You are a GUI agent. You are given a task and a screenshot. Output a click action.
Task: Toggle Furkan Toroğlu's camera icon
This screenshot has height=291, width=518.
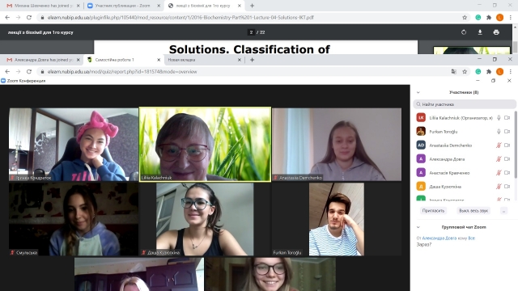click(507, 131)
